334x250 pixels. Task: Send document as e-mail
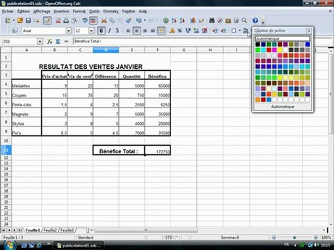pos(36,21)
